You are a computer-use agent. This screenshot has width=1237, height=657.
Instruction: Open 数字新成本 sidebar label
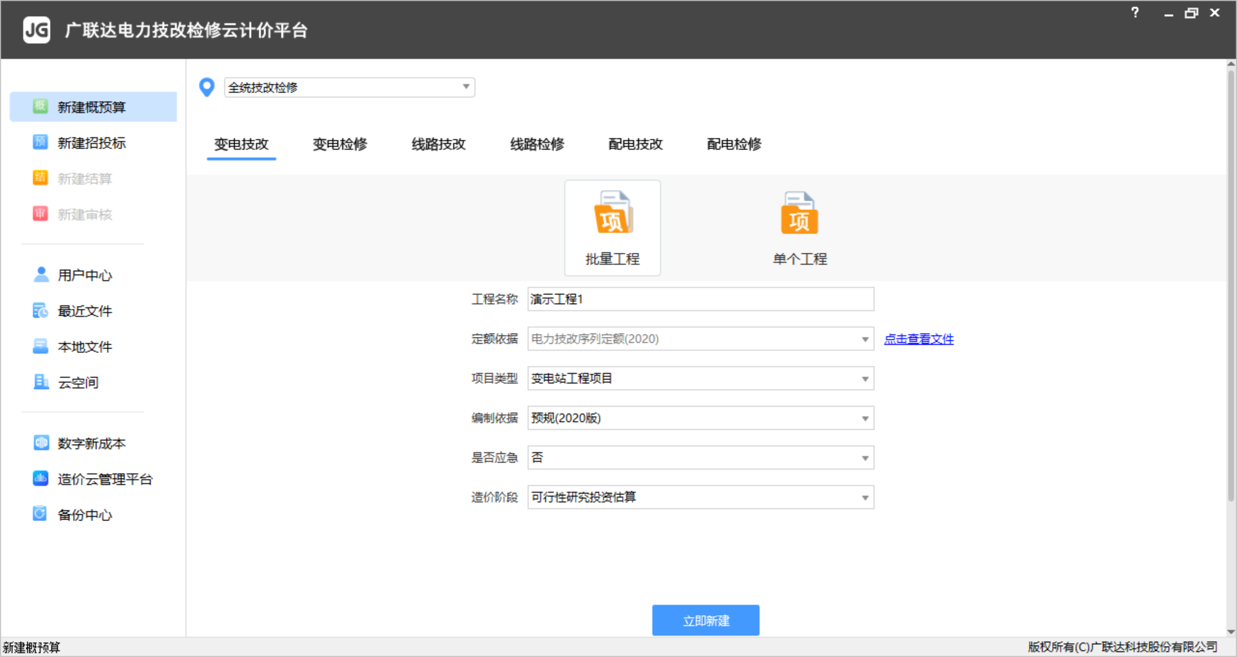[x=91, y=443]
